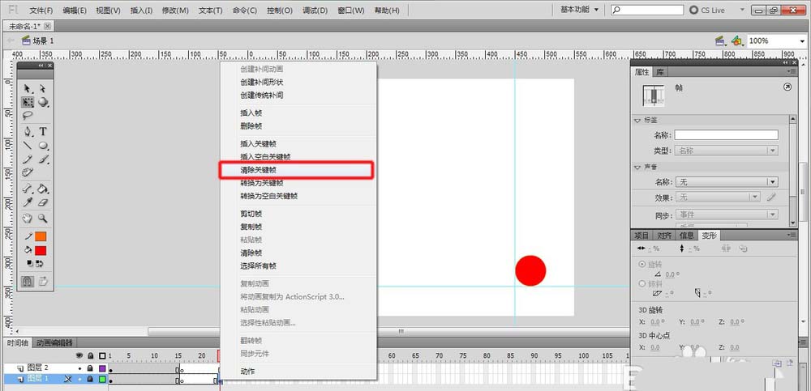The height and width of the screenshot is (391, 811).
Task: Select the Oval shape tool
Action: tap(44, 145)
